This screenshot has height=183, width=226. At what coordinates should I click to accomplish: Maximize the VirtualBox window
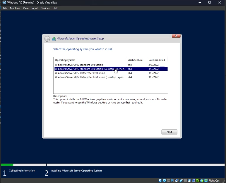210,2
